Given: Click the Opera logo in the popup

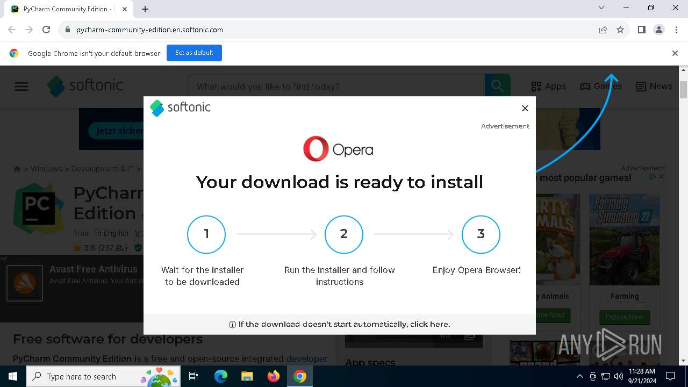Looking at the screenshot, I should [x=338, y=149].
